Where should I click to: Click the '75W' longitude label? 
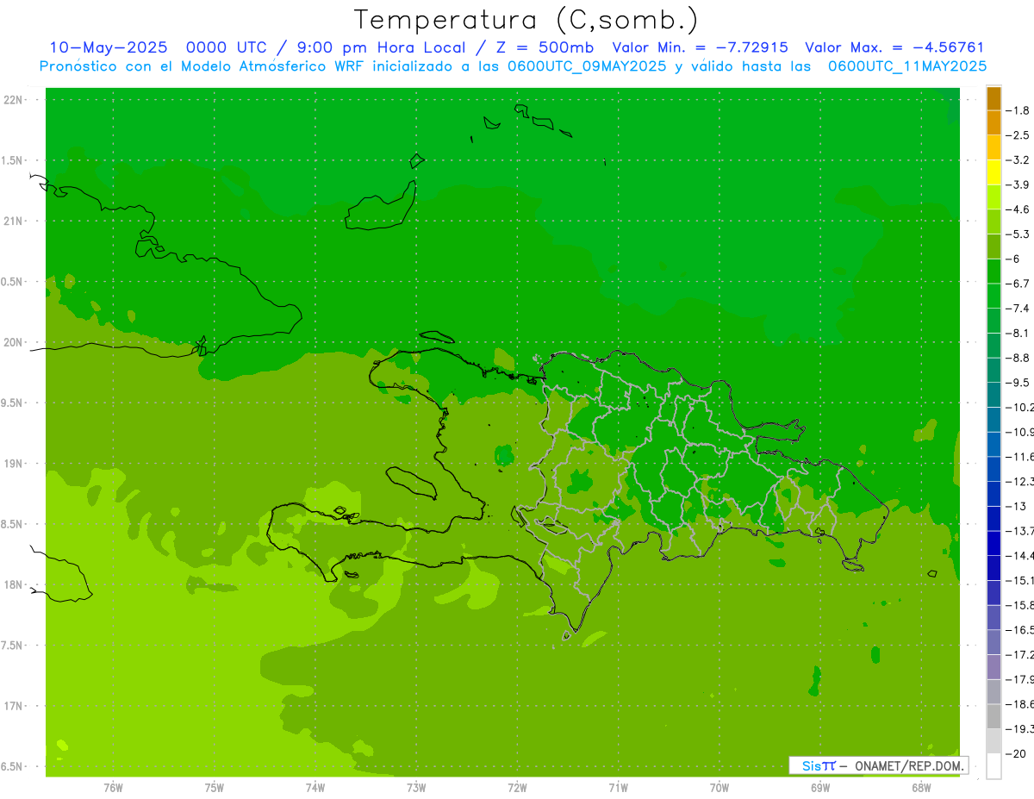[x=214, y=788]
